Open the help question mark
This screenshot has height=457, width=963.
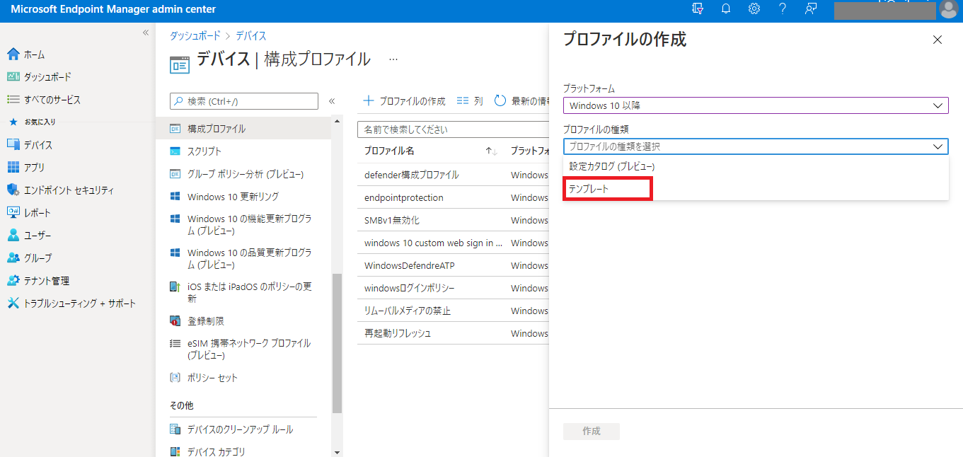pos(783,9)
